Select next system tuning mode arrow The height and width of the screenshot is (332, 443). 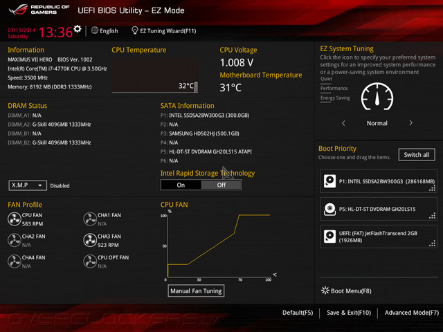(x=410, y=123)
